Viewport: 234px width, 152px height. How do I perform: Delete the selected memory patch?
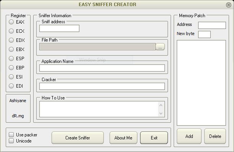point(215,136)
